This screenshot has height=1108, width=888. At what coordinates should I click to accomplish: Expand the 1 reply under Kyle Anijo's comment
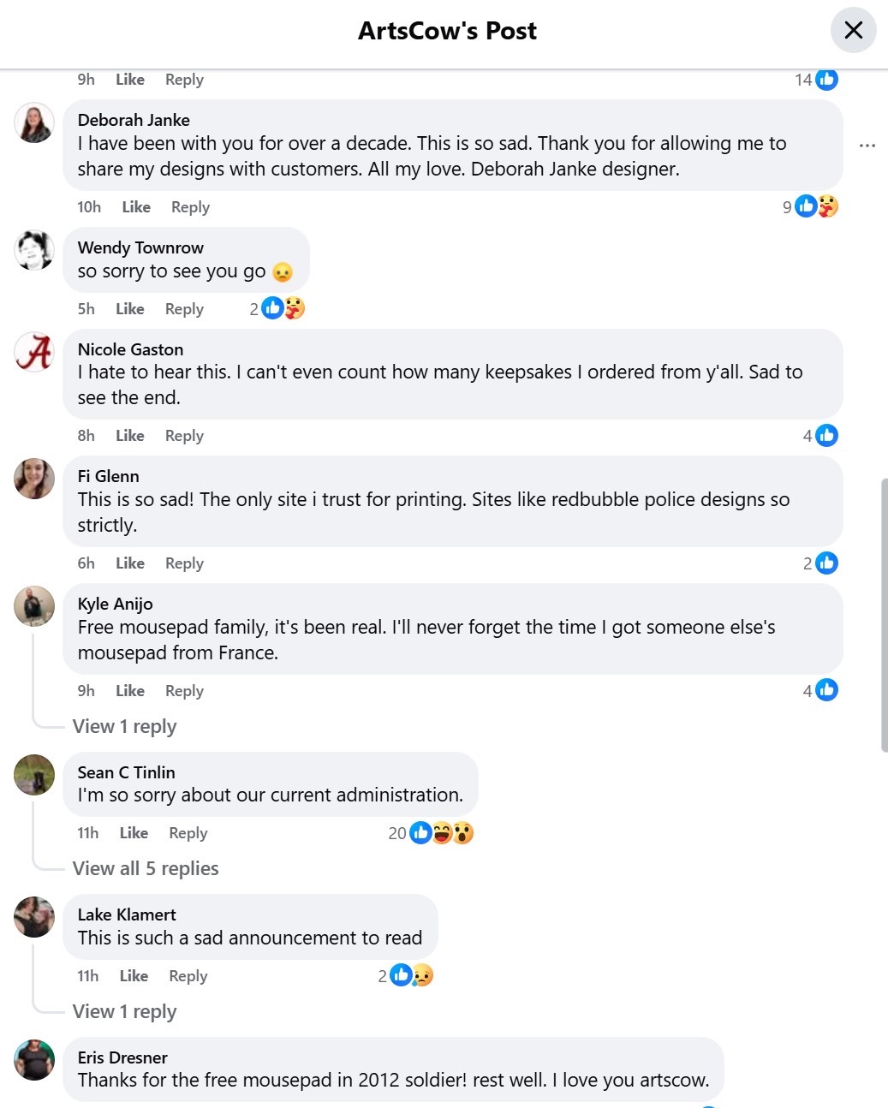[125, 727]
